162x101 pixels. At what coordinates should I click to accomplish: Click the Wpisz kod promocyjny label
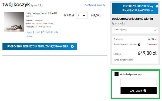131,75
